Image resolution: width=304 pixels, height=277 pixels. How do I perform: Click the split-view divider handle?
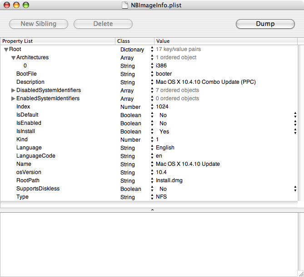click(x=152, y=210)
